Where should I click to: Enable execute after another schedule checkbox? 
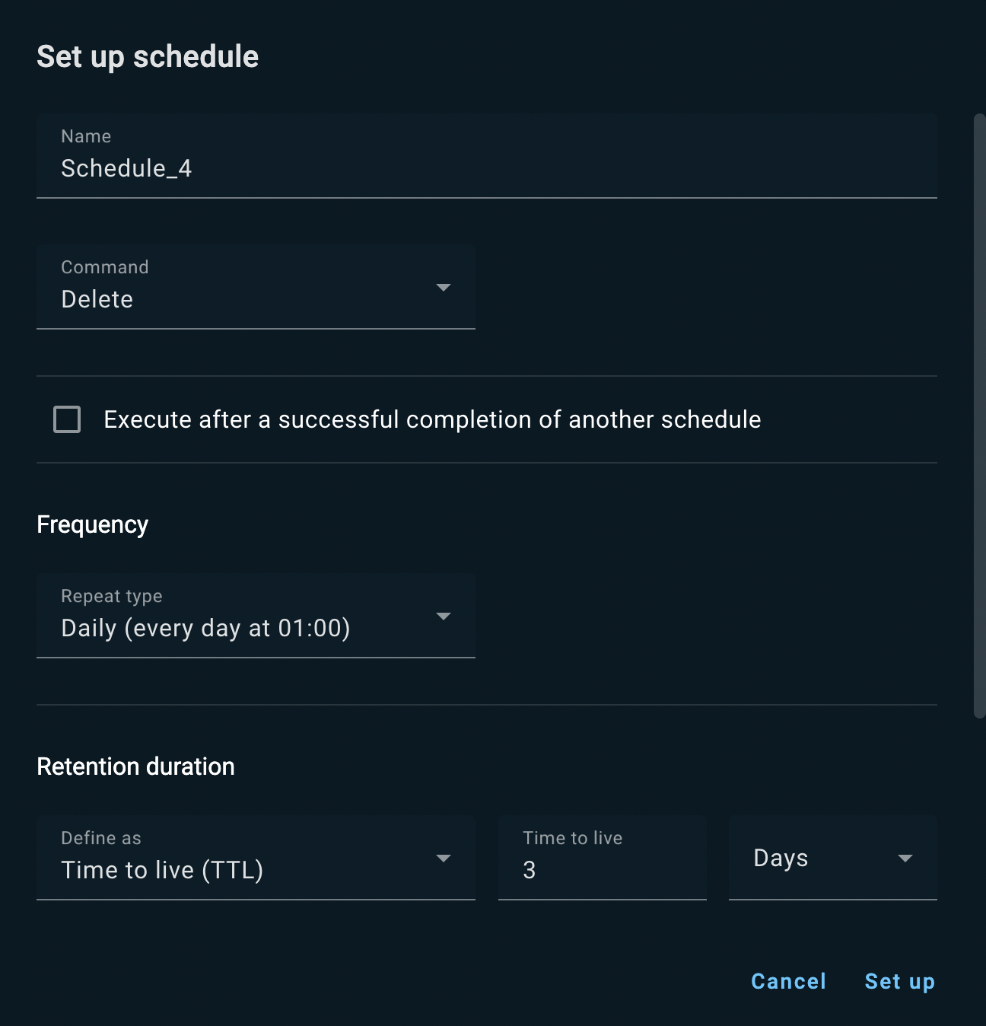67,419
